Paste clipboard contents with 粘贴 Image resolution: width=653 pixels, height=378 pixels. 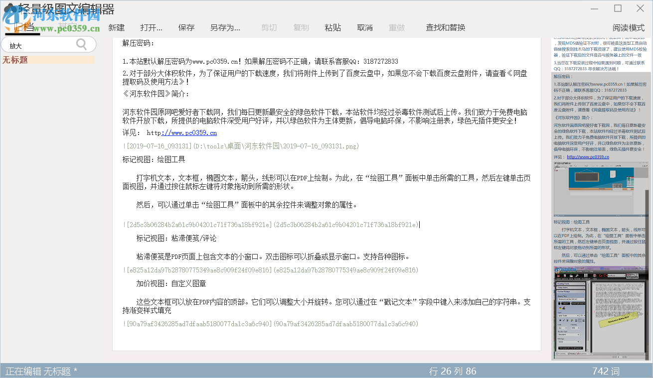tap(333, 27)
